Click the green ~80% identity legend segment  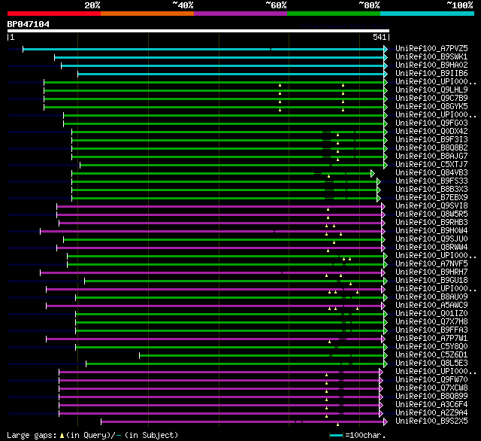[334, 14]
